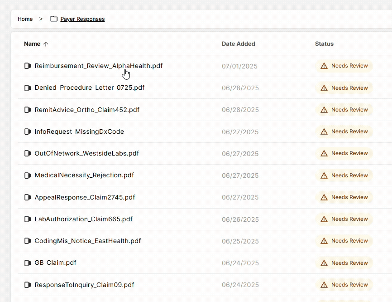The image size is (392, 302).
Task: Open AppealResponse_Claim2745.pdf
Action: [x=85, y=197]
